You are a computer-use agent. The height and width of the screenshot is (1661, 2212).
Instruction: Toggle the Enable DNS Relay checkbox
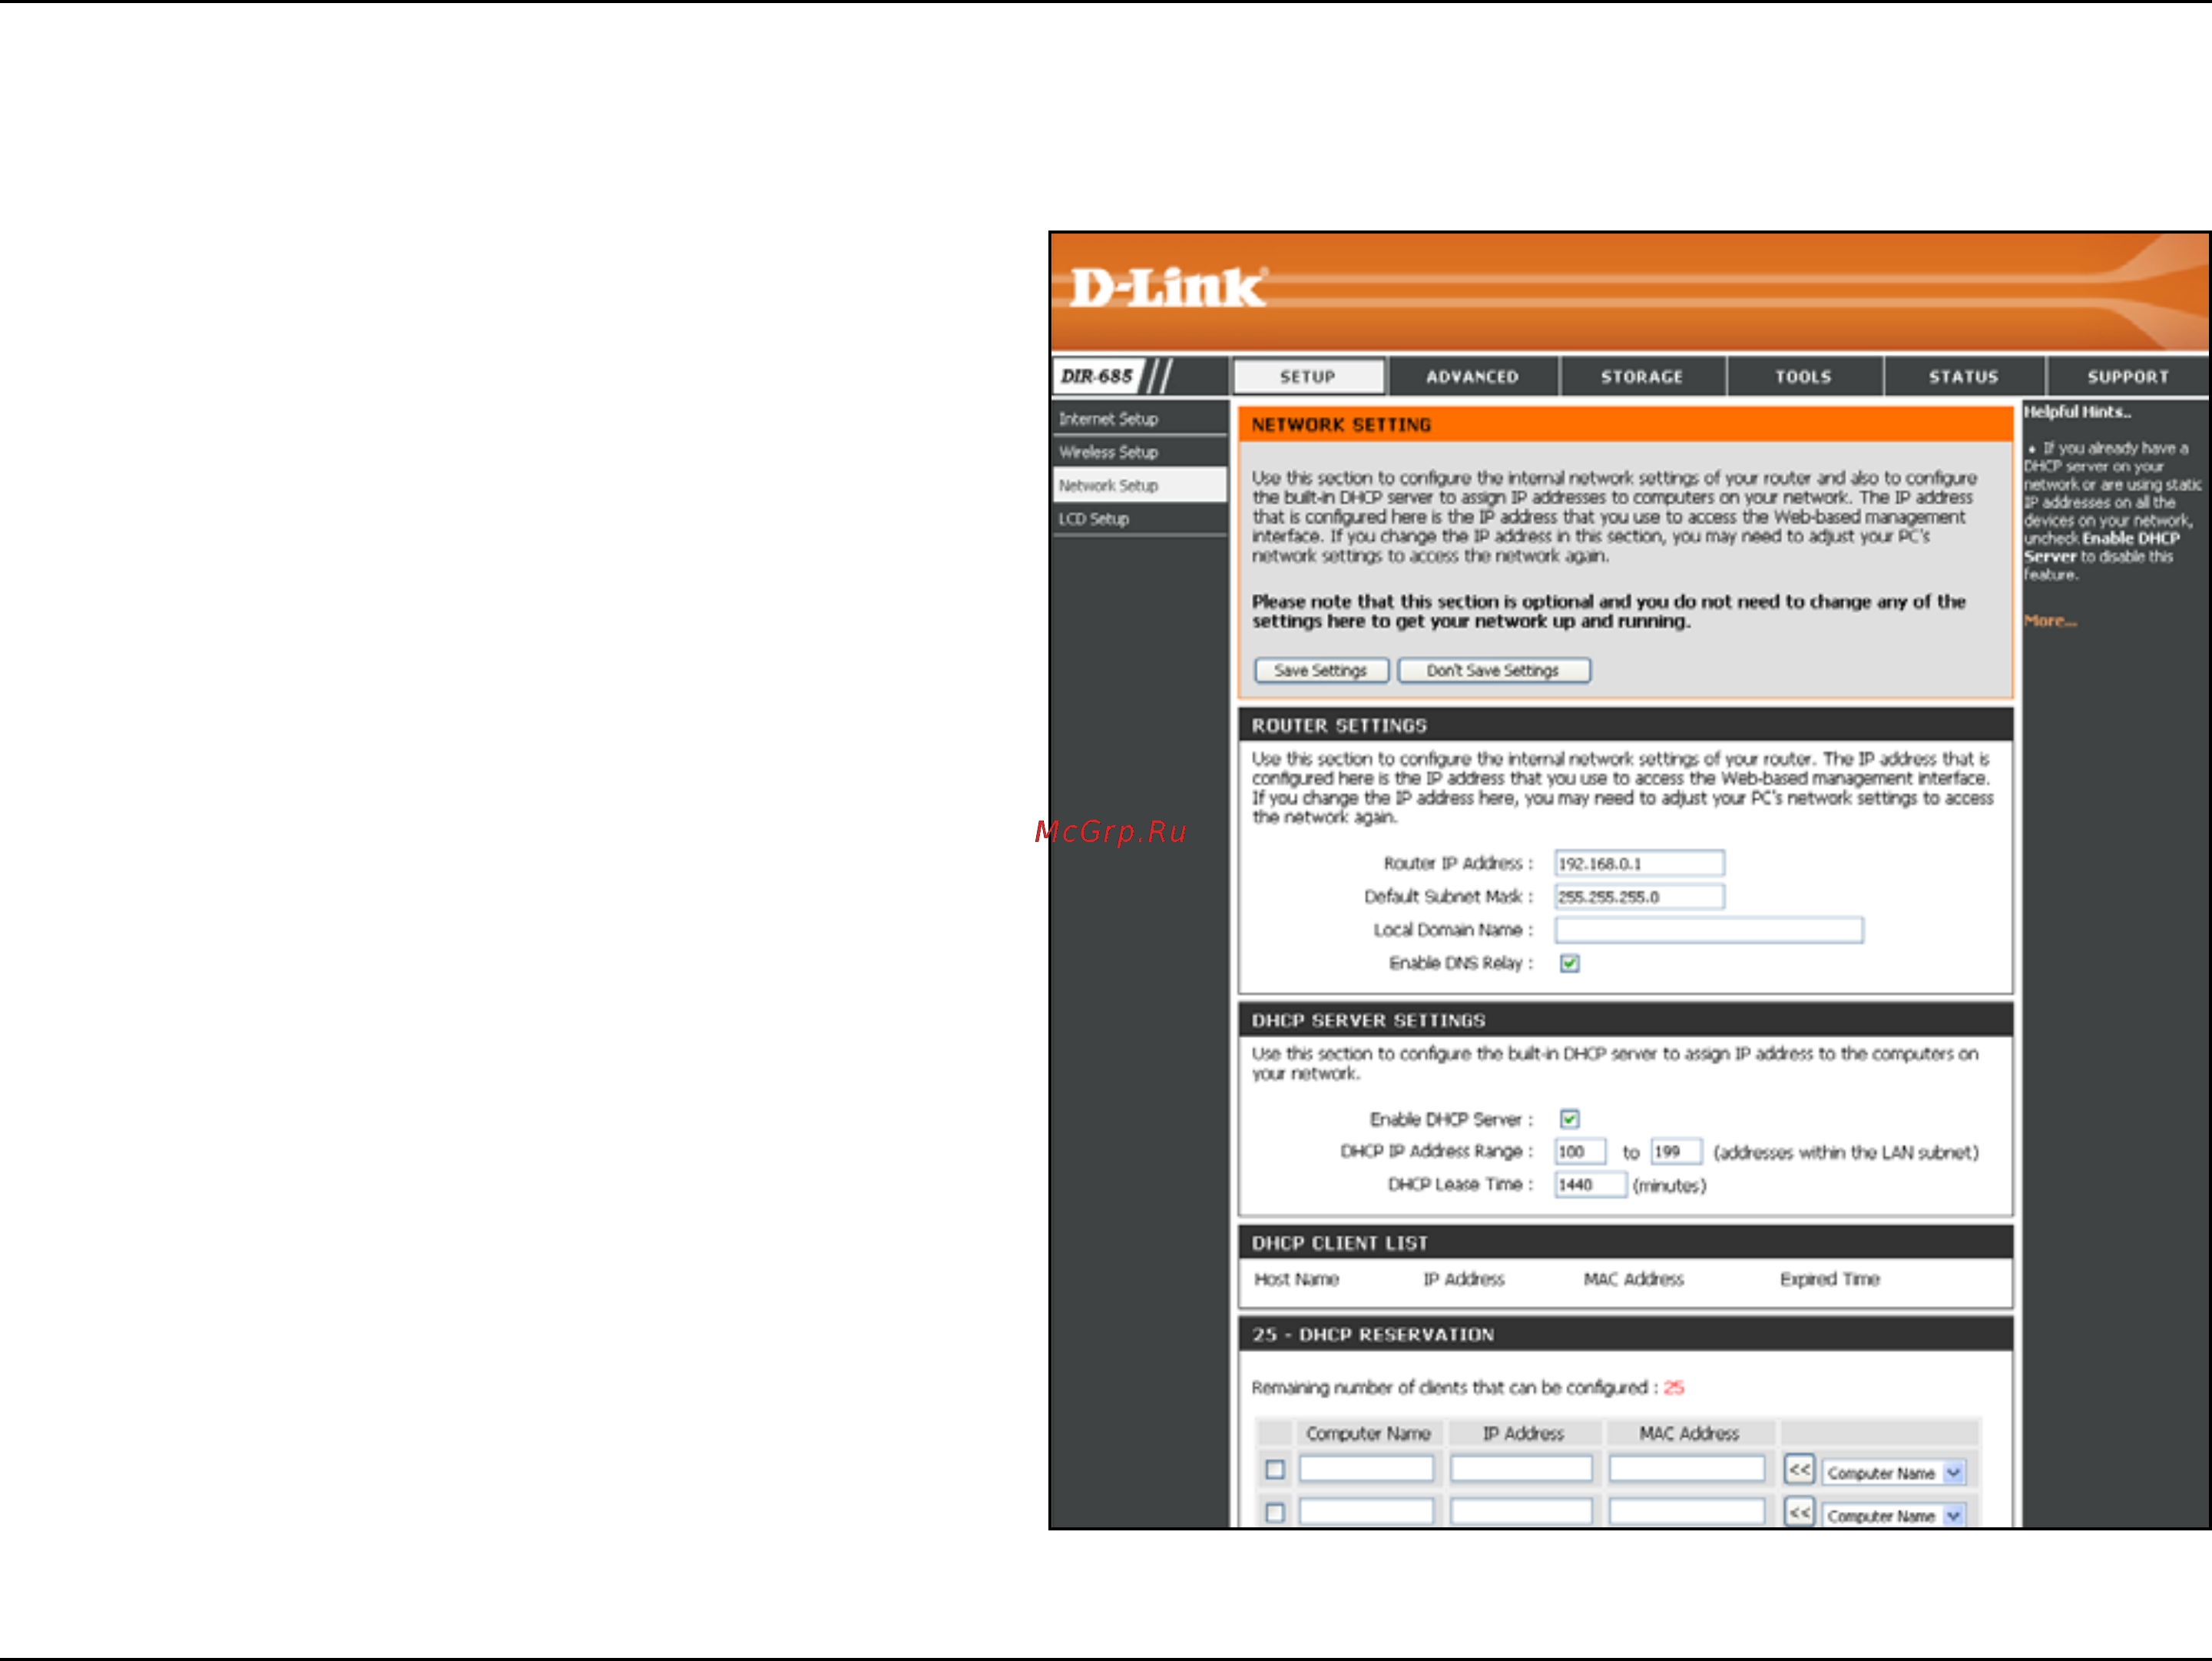pyautogui.click(x=1570, y=963)
